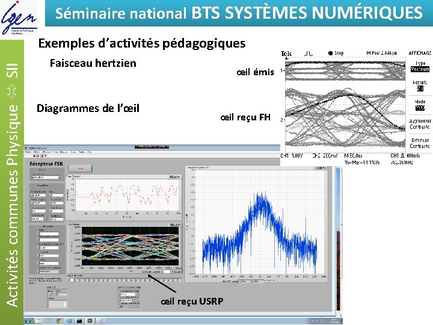433x325 pixels.
Task: Click the error source box scrollbar
Action: coord(65,305)
